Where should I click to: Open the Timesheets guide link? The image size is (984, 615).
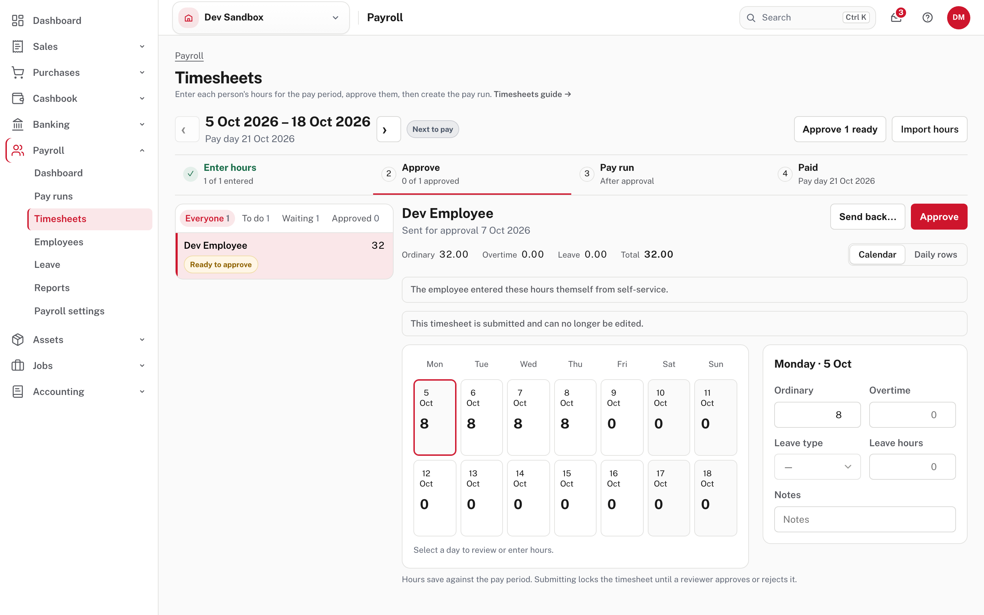pos(532,94)
